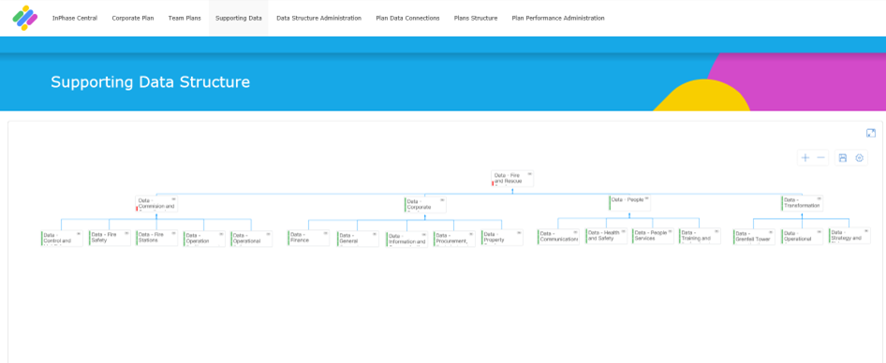
Task: Select the Data - Fire Safety node
Action: click(109, 238)
